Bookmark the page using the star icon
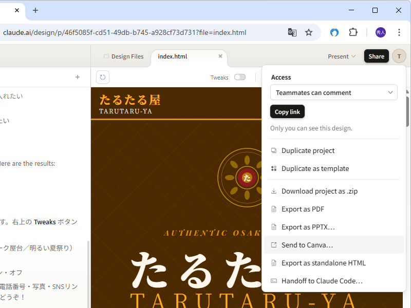Screen dimensions: 411x308 click(309, 32)
